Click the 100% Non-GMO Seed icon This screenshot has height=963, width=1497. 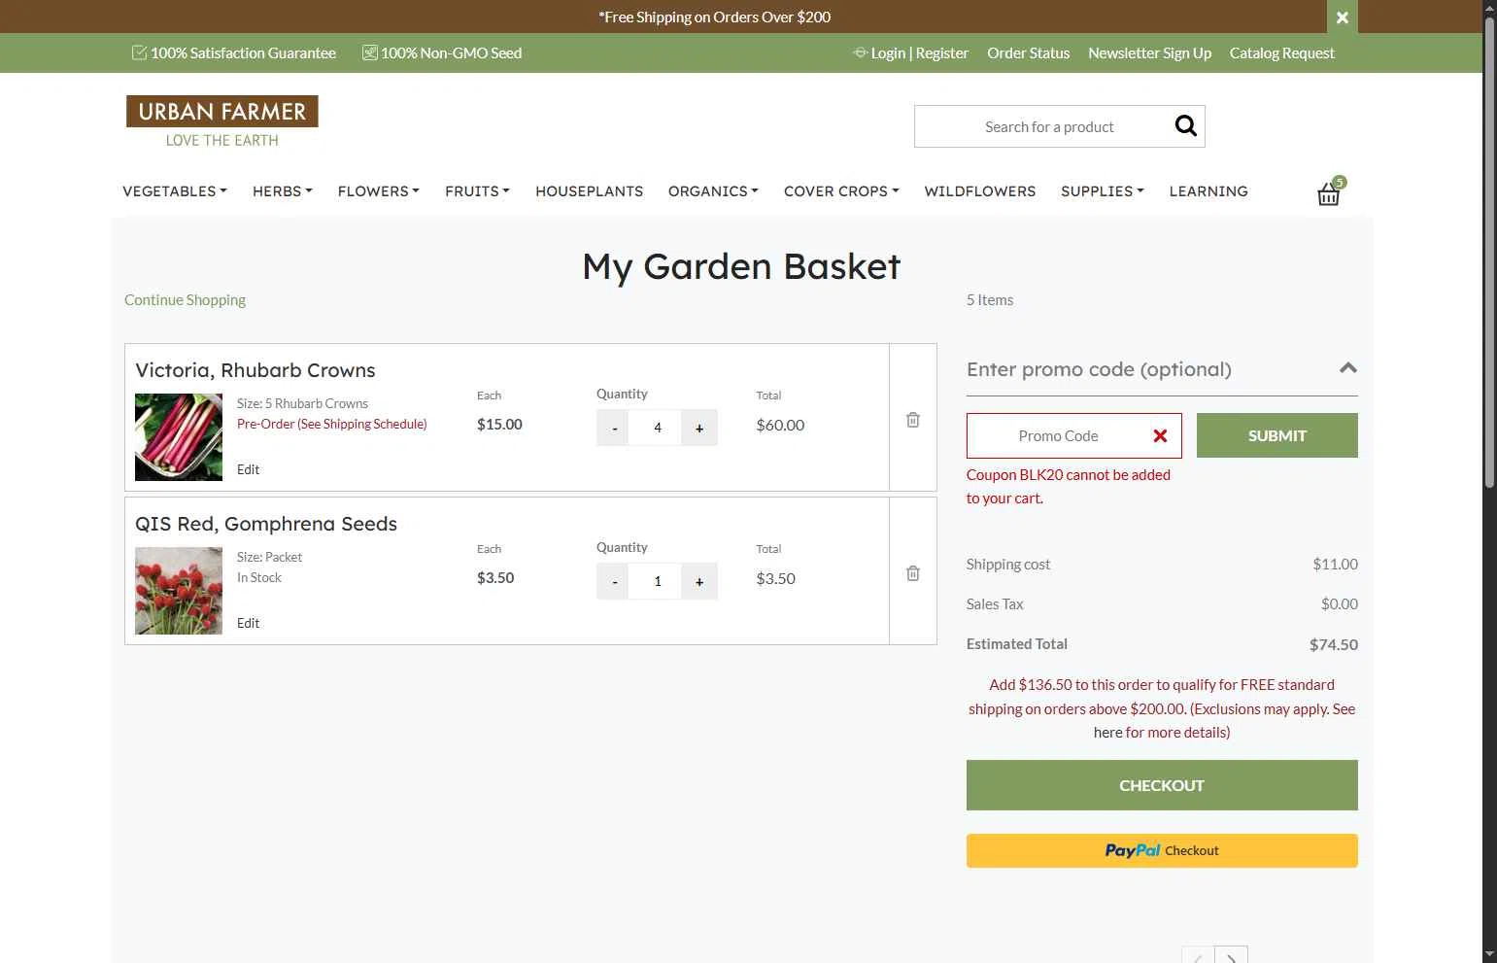(369, 52)
